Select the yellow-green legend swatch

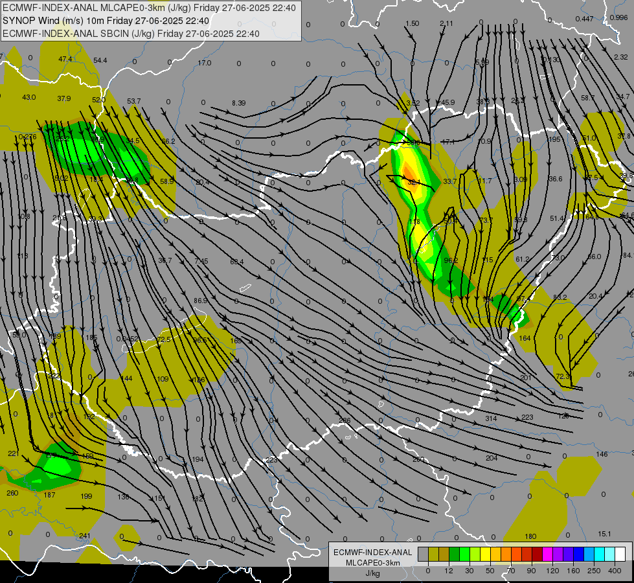(475, 554)
